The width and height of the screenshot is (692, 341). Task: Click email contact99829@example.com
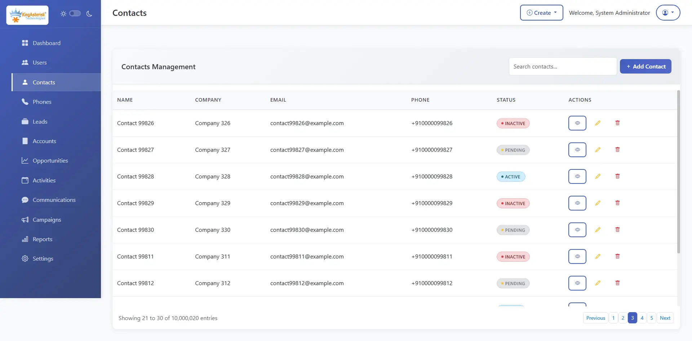[x=307, y=203]
